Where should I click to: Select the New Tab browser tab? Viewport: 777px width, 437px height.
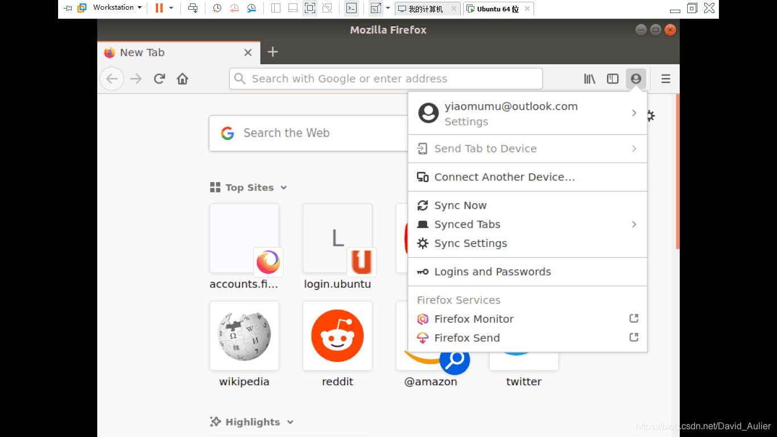point(179,52)
